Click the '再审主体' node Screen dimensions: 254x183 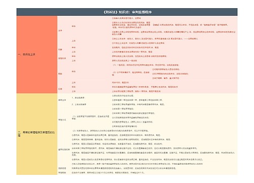tap(62, 100)
